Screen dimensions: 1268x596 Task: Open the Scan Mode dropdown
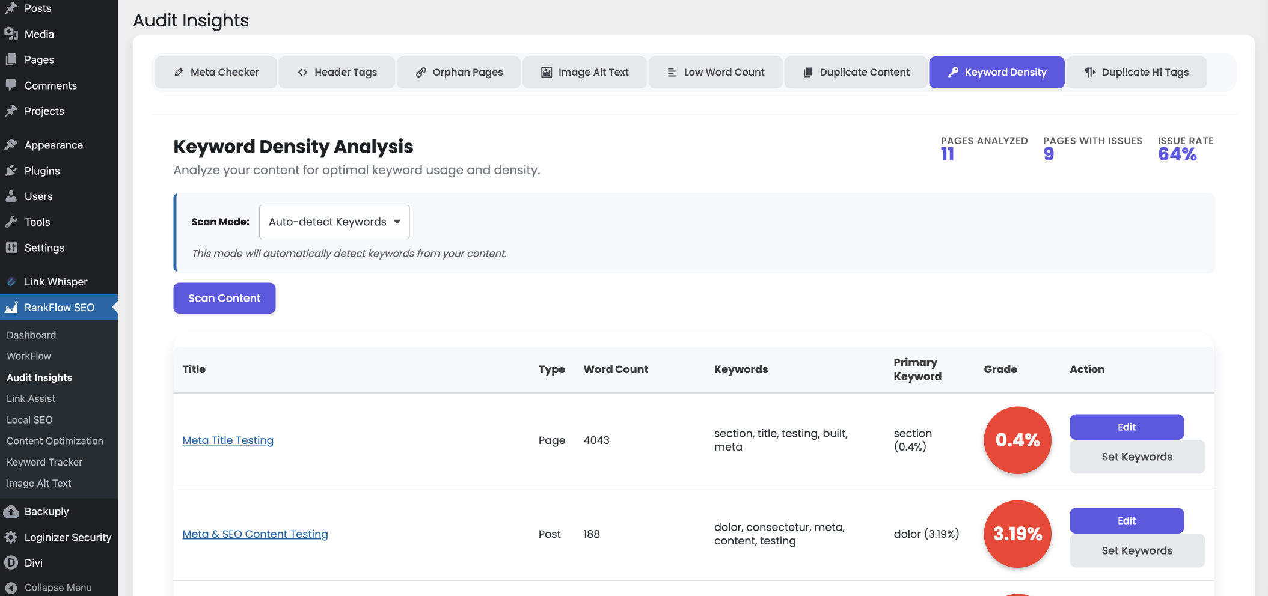(x=334, y=222)
